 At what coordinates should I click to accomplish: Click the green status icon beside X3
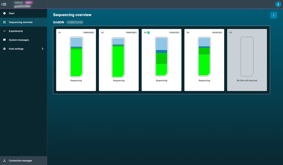coord(148,33)
